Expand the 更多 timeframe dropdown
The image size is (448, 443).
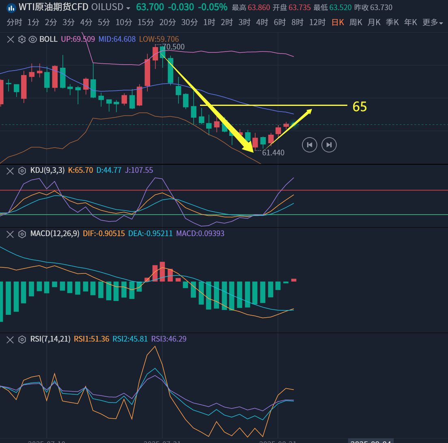click(x=433, y=23)
